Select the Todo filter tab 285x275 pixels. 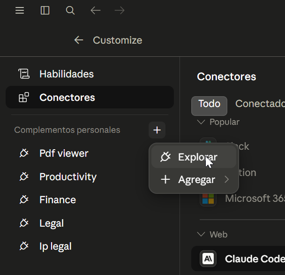209,106
